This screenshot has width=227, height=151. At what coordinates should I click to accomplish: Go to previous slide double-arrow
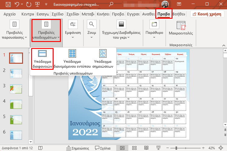pos(225,130)
